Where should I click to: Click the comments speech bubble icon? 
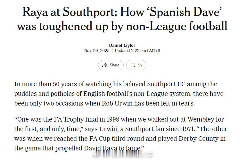click(x=133, y=65)
